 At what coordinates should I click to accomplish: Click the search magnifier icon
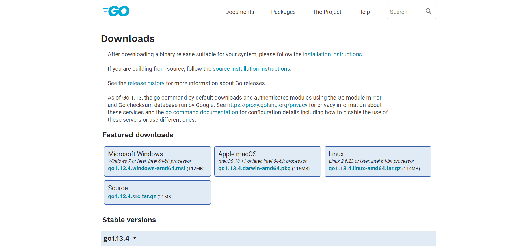tap(429, 12)
